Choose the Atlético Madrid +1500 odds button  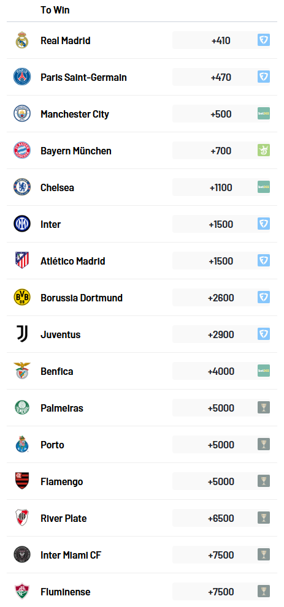pyautogui.click(x=215, y=261)
